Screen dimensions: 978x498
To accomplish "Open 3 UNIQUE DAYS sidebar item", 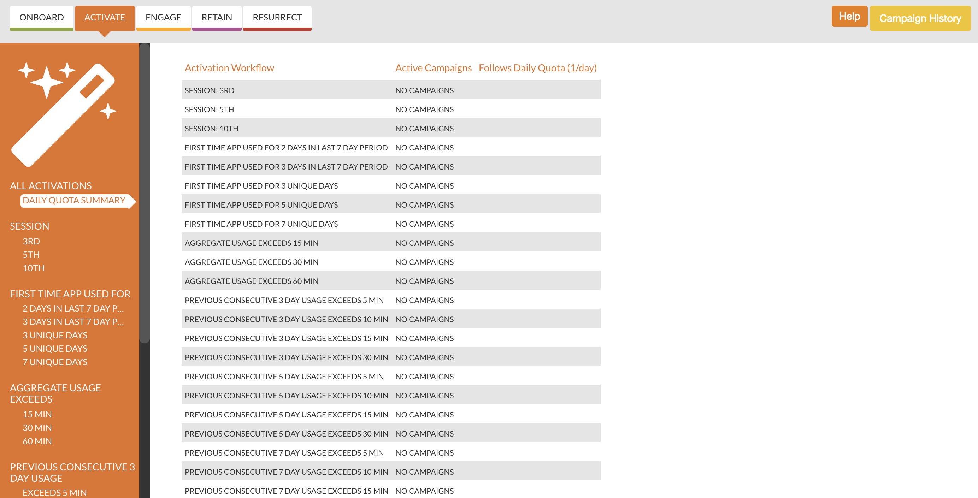I will tap(55, 335).
